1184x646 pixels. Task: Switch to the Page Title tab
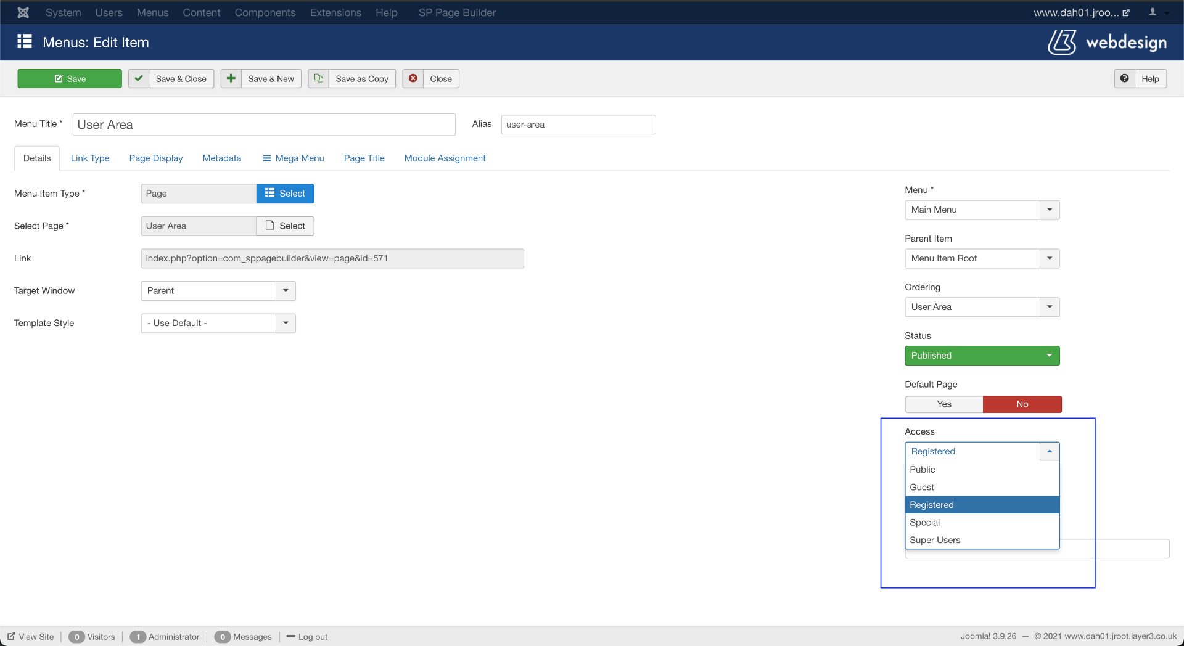364,158
